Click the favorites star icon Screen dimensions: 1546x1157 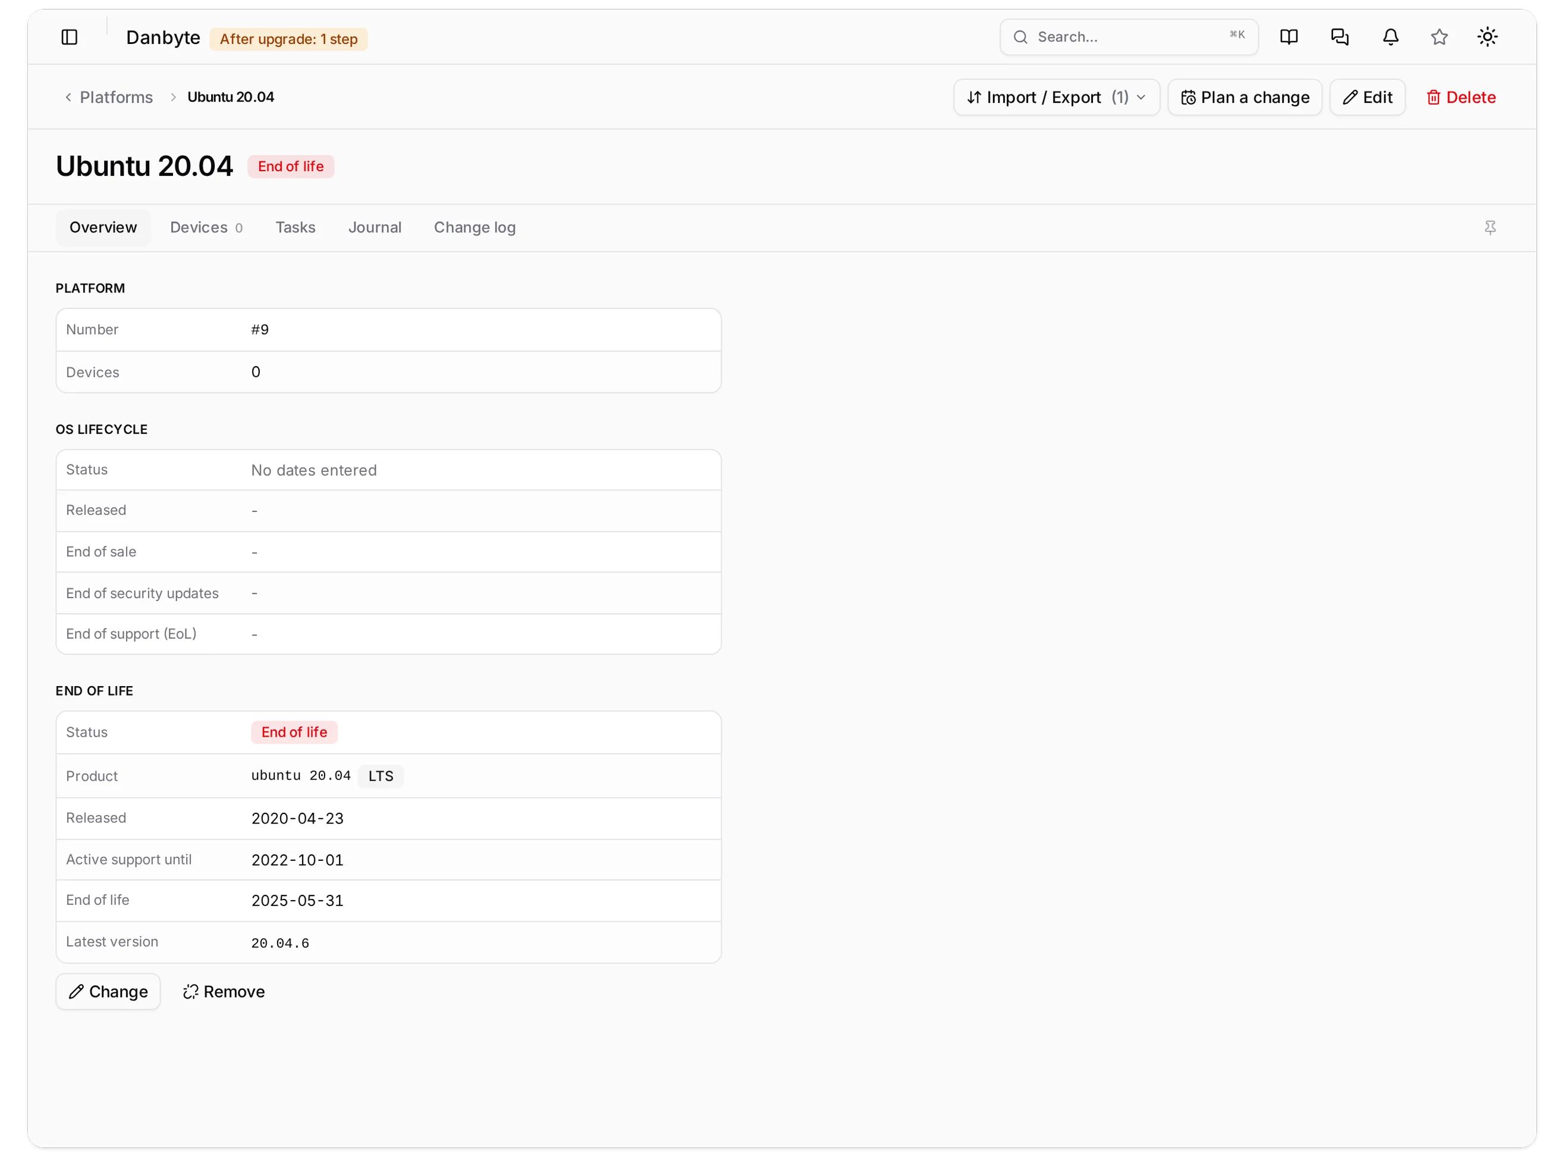(1439, 37)
